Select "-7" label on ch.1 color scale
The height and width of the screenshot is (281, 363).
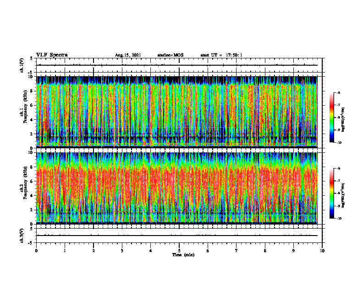tap(338, 105)
